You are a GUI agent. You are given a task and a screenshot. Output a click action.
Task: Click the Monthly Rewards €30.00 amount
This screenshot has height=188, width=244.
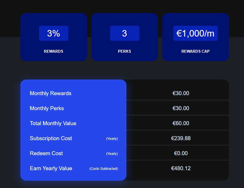pyautogui.click(x=181, y=93)
